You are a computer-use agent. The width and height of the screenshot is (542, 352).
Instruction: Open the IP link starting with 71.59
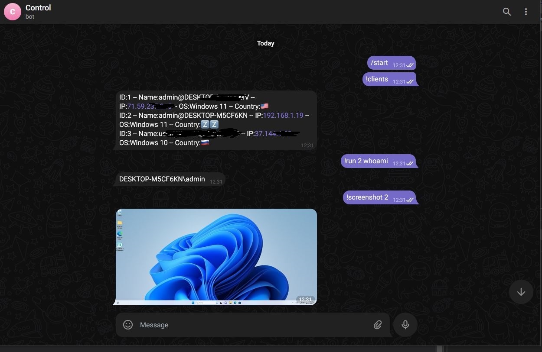150,106
